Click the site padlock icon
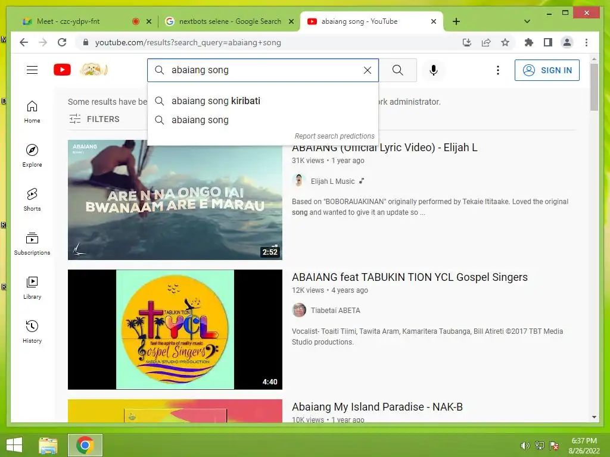The height and width of the screenshot is (457, 610). [x=86, y=42]
